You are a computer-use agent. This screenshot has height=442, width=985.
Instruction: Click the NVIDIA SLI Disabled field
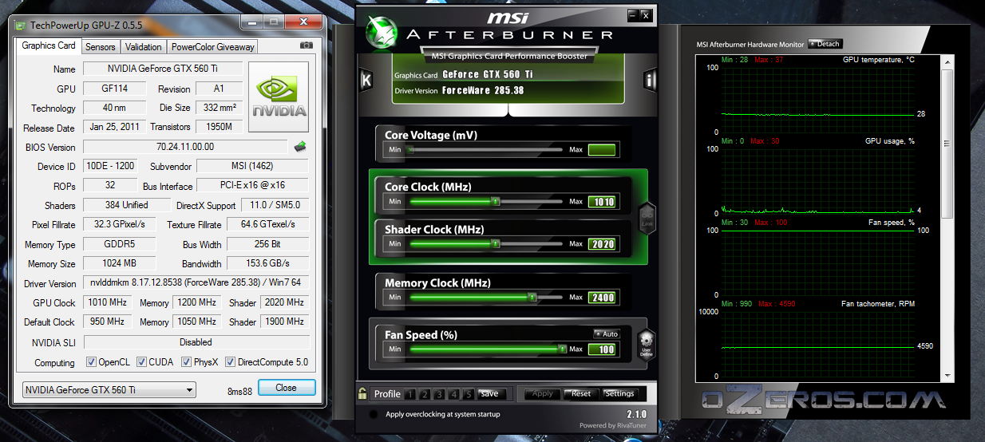(196, 341)
